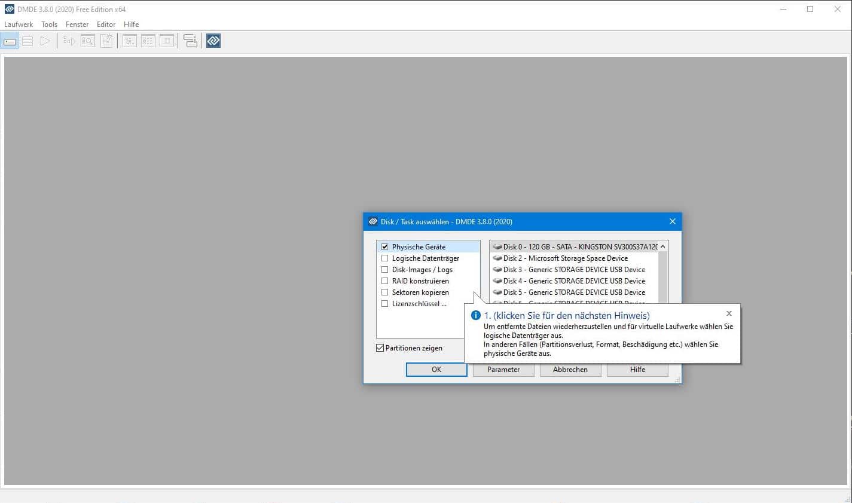This screenshot has height=503, width=852.
Task: Click the toolbar icon with blocks and arrow
Action: click(69, 41)
